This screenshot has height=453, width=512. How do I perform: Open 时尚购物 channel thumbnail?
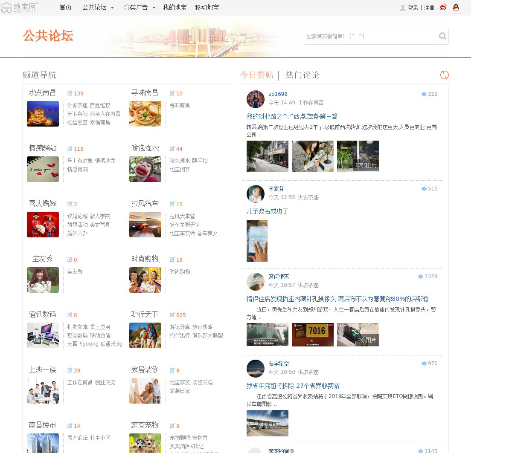pyautogui.click(x=145, y=280)
